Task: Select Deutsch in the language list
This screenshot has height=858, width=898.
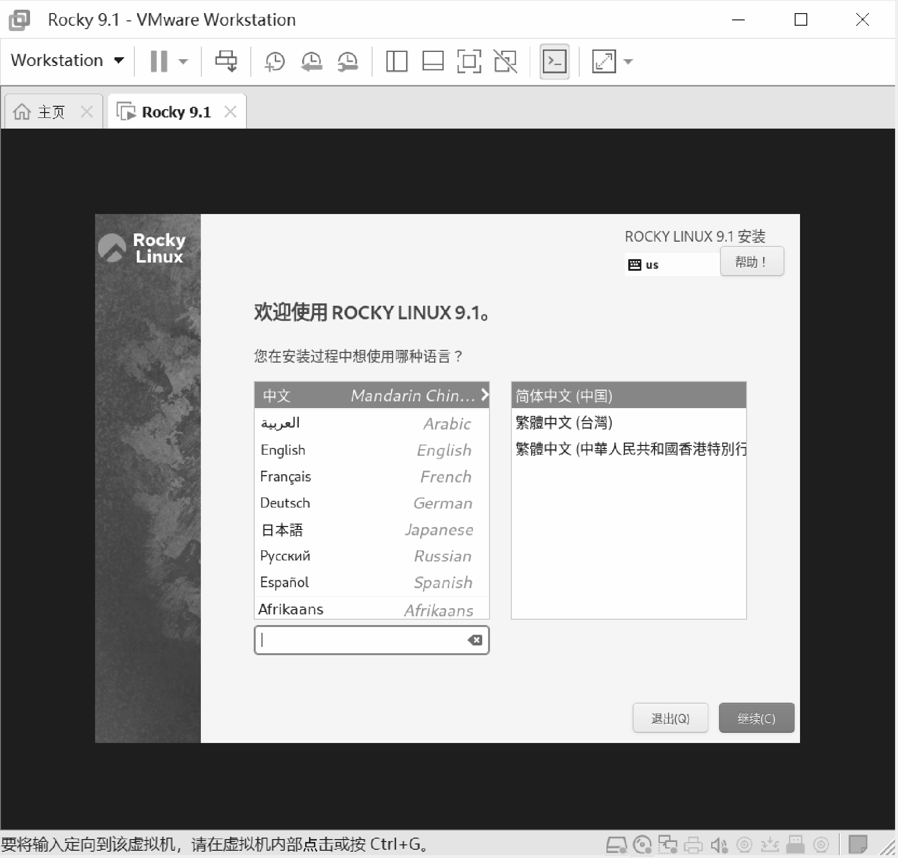Action: [372, 503]
